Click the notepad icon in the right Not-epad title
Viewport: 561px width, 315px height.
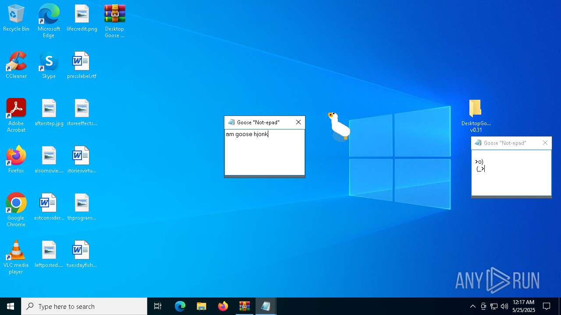tap(478, 143)
